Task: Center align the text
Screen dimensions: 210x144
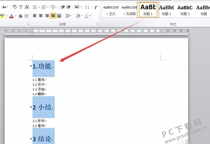Action: [41, 16]
